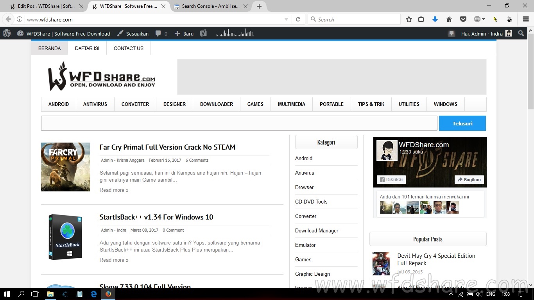534x300 pixels.
Task: Open Windows Start menu
Action: (x=7, y=294)
